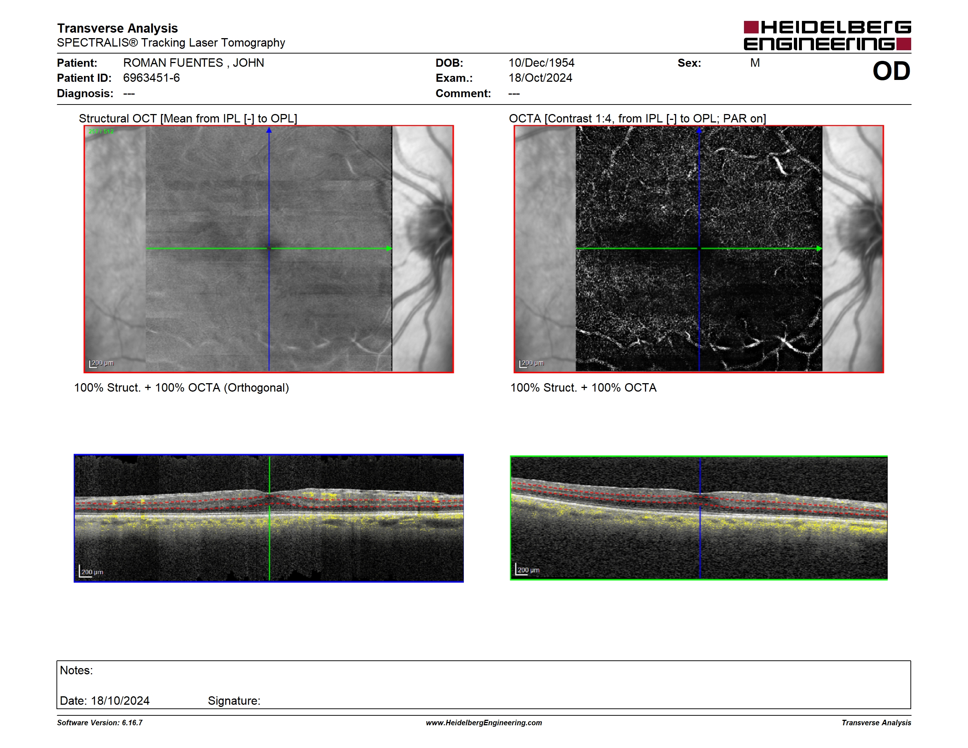This screenshot has width=968, height=748.
Task: Open the www.HeidelbergEngineering.com link
Action: coord(484,723)
